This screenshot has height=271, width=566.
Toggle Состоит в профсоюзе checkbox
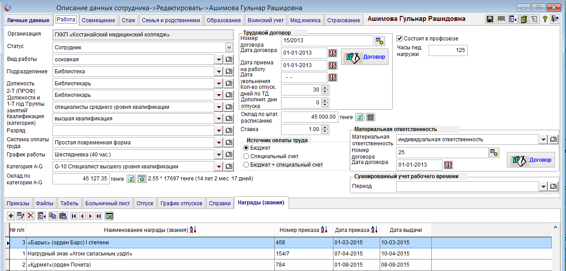click(399, 38)
